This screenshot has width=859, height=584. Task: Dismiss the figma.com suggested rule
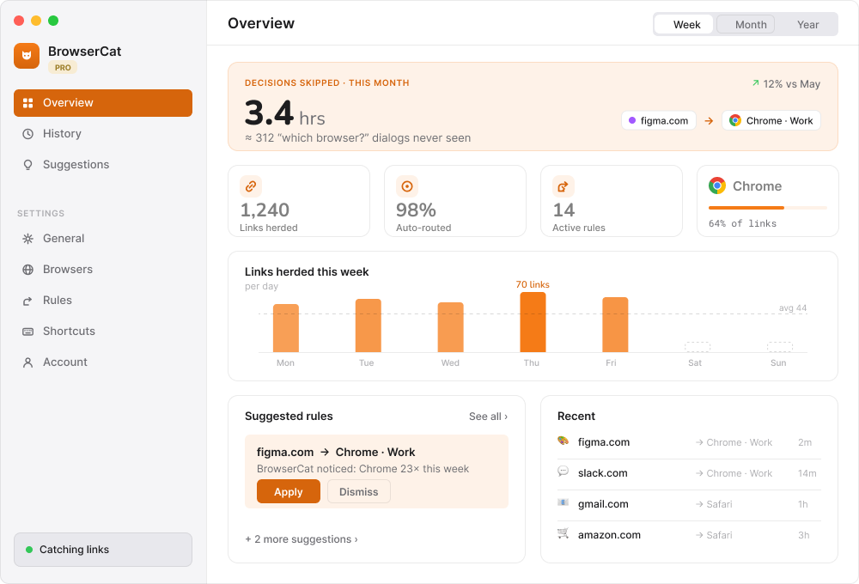point(359,492)
